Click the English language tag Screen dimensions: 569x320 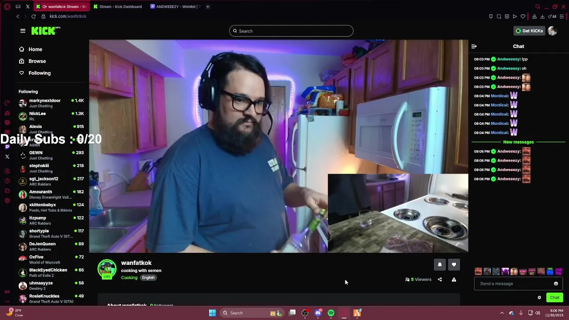pyautogui.click(x=148, y=277)
